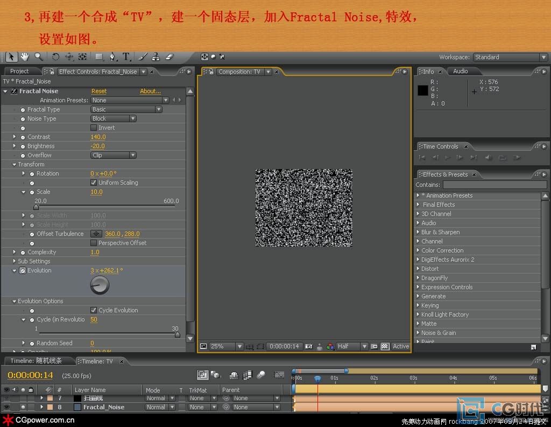This screenshot has width=551, height=427.
Task: Open Mode dropdown for Fractal_Noise layer
Action: point(160,407)
